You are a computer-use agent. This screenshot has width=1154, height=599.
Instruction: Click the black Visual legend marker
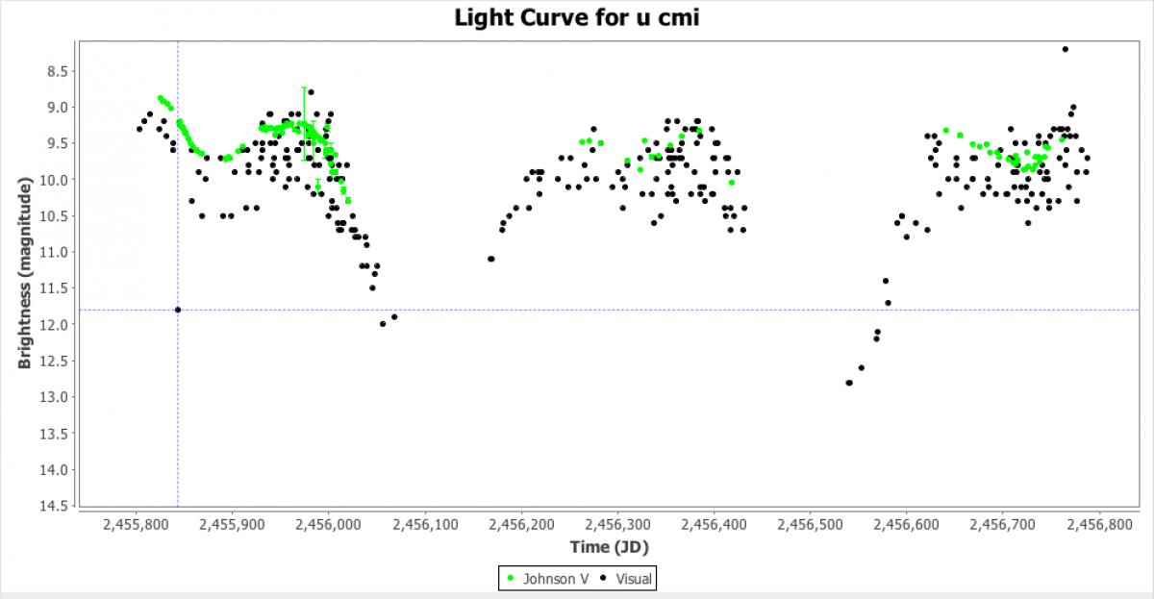603,578
